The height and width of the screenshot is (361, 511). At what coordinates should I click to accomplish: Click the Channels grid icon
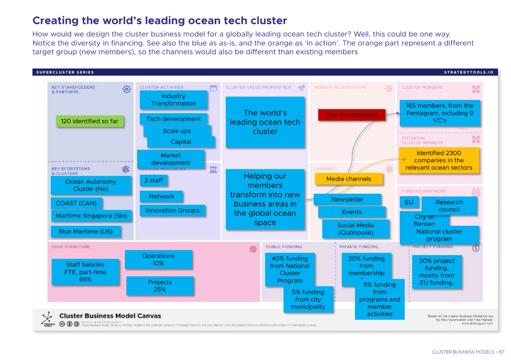coord(389,169)
